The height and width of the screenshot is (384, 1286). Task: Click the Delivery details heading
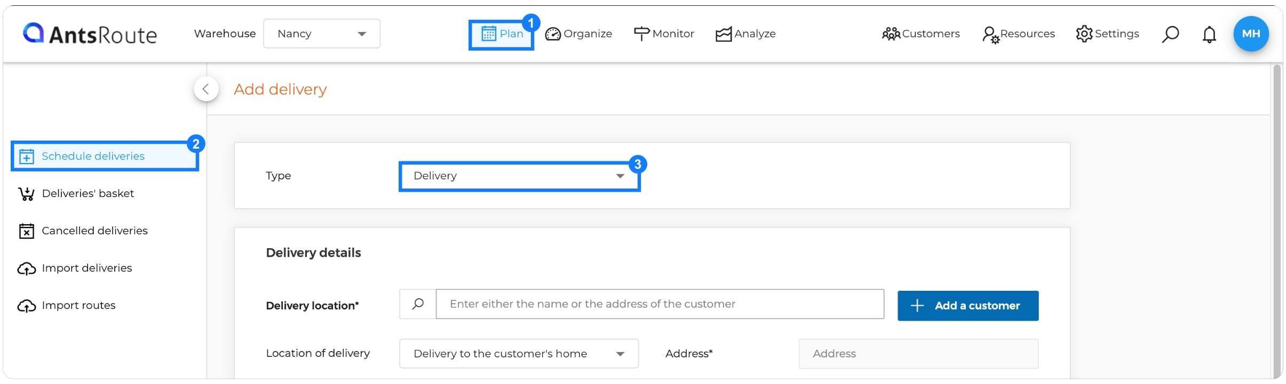coord(313,252)
